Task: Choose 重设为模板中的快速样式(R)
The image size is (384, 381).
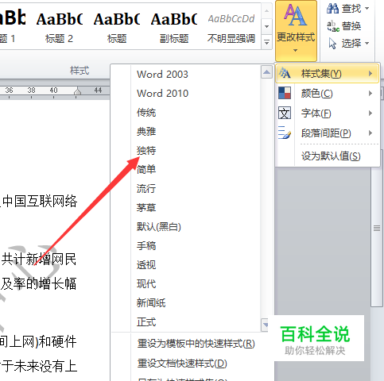Action: pyautogui.click(x=196, y=344)
